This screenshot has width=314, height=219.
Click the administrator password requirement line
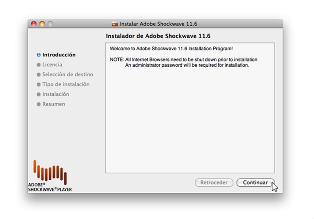click(x=187, y=65)
